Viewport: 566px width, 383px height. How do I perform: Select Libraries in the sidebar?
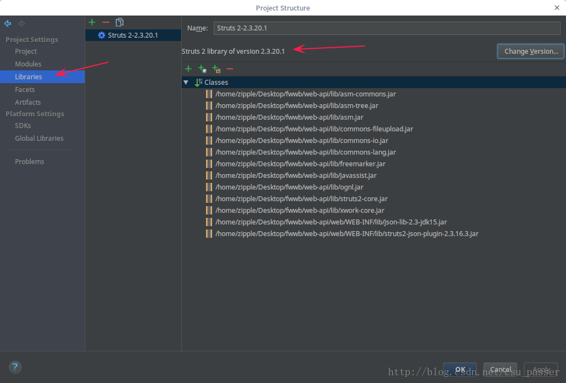(42, 76)
